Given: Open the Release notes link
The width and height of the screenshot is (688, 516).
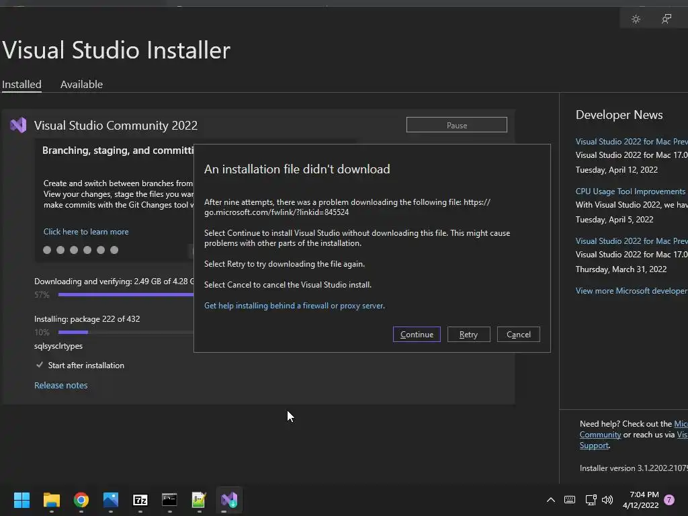Looking at the screenshot, I should (x=61, y=385).
